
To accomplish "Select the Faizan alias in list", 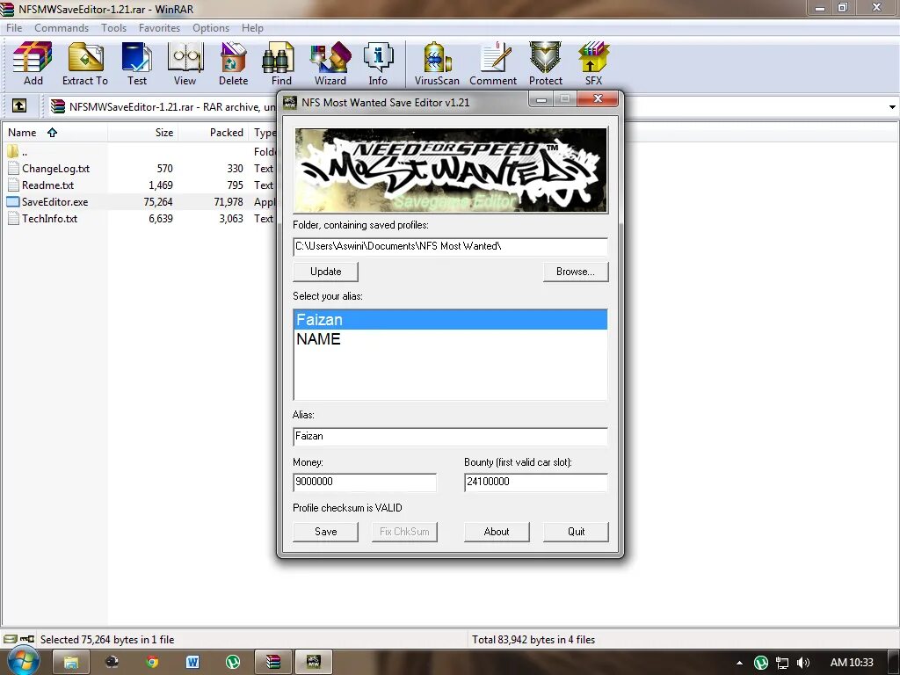I will click(450, 320).
